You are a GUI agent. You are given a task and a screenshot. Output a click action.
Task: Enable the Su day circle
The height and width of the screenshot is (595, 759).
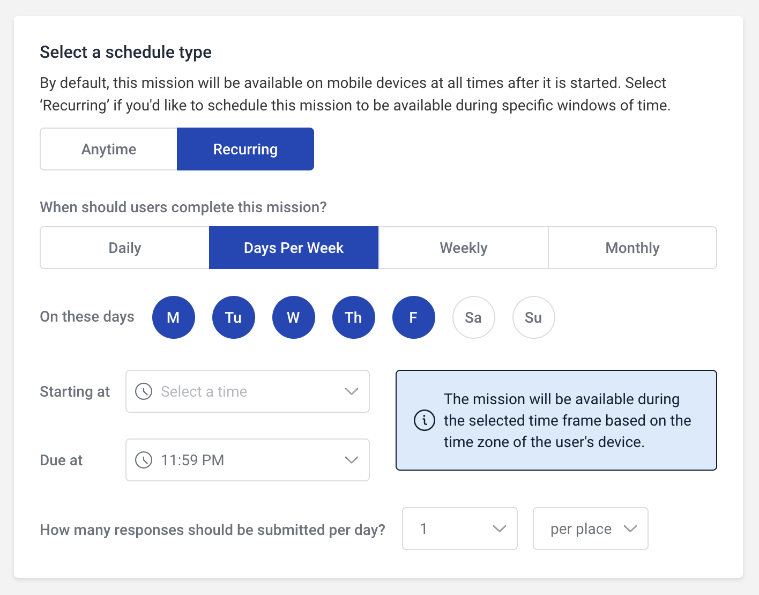[533, 317]
